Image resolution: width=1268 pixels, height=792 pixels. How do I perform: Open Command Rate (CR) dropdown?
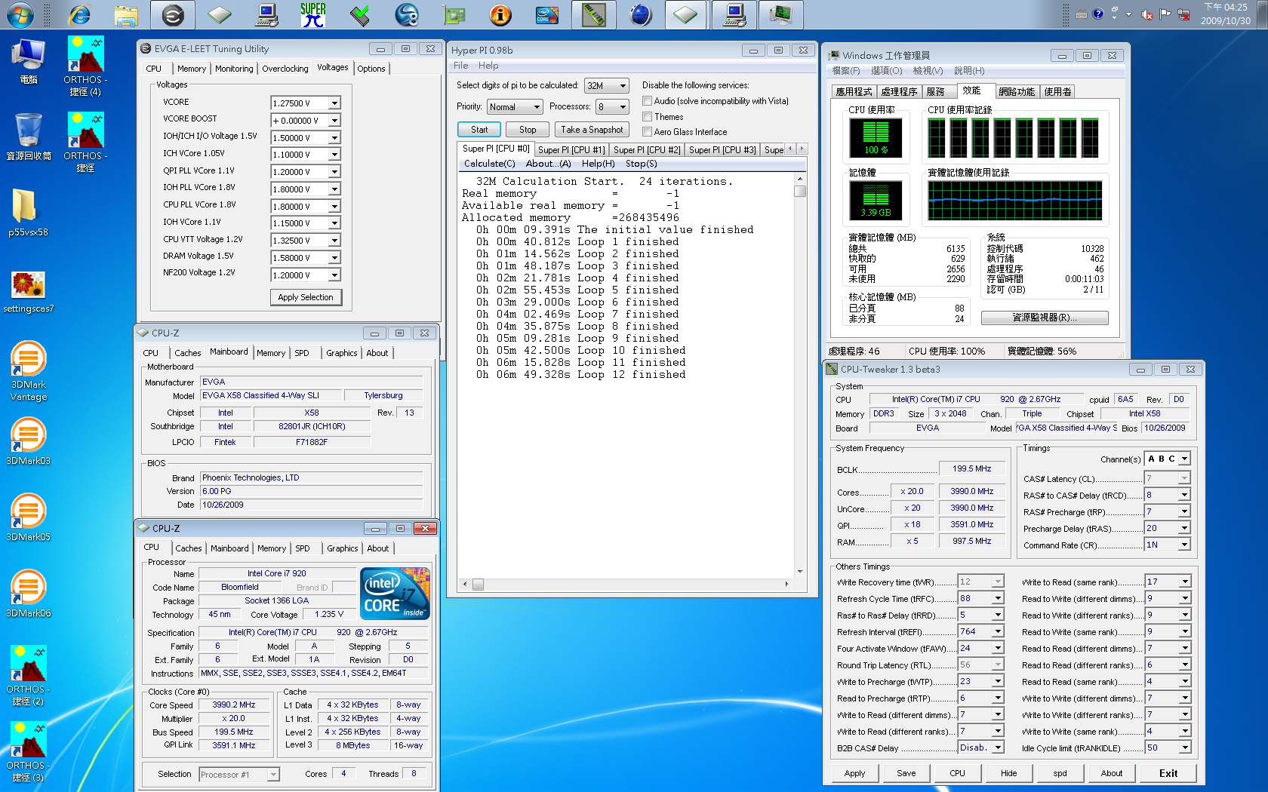click(1184, 545)
